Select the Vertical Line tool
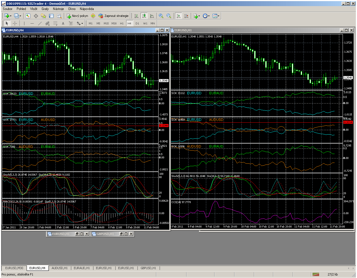 pos(24,23)
